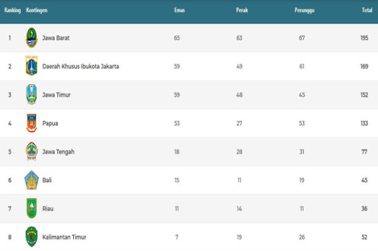Select the Bali contingent name

click(x=47, y=181)
